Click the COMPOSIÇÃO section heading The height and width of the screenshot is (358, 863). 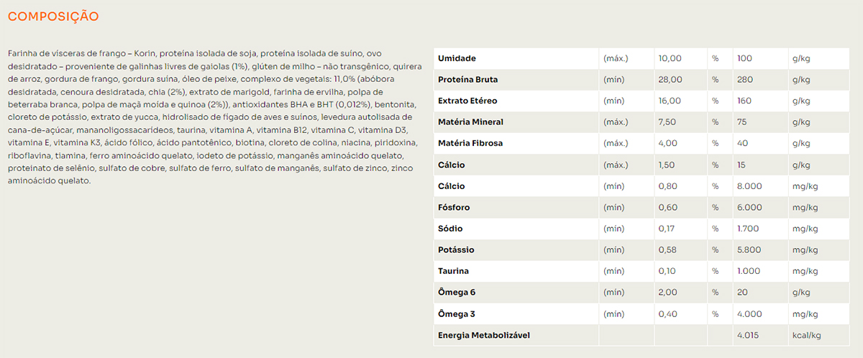click(53, 16)
